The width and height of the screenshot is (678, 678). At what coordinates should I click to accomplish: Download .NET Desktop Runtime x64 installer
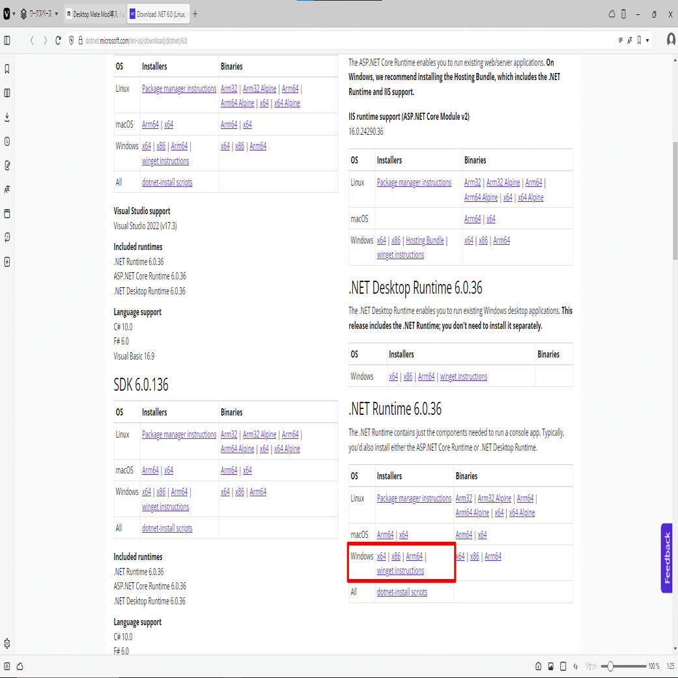(393, 376)
